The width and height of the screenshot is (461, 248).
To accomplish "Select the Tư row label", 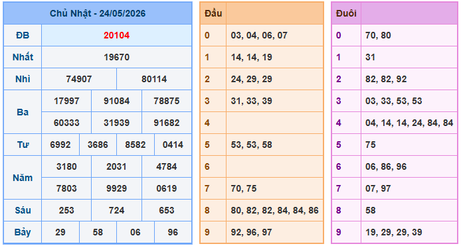I will click(x=23, y=145).
